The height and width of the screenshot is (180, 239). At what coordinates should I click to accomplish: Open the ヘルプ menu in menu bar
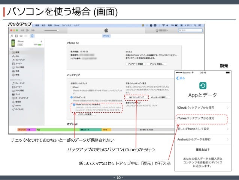pos(77,26)
